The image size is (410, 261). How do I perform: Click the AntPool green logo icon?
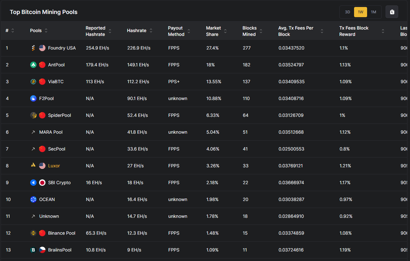(x=33, y=65)
